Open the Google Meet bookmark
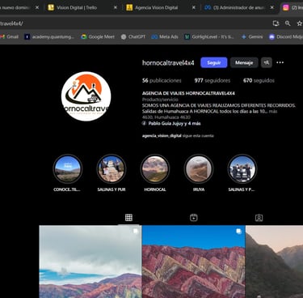This screenshot has width=303, height=298. (x=98, y=36)
